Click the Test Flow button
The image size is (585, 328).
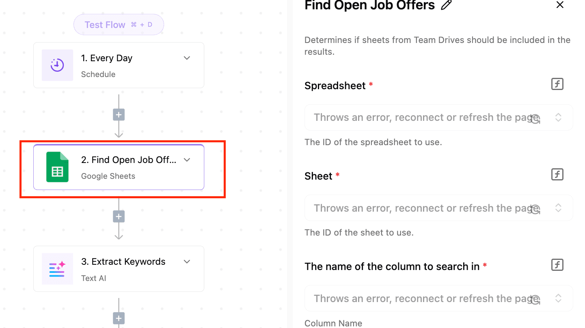click(119, 25)
